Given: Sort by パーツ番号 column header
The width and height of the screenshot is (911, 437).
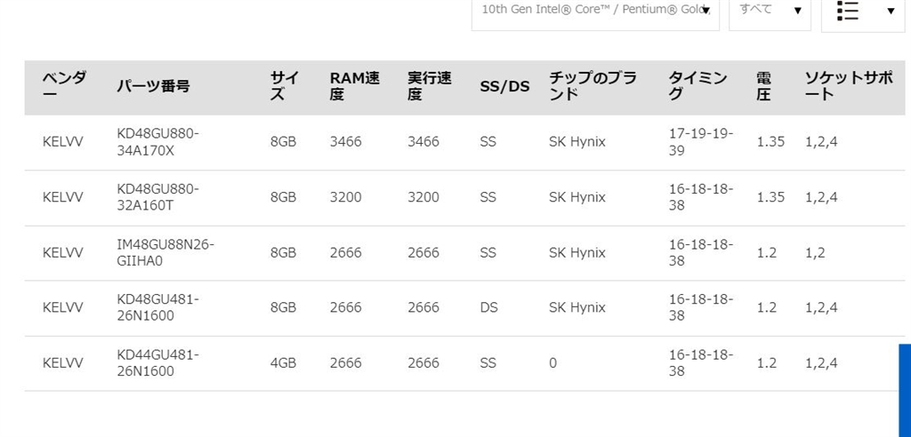Looking at the screenshot, I should click(153, 86).
